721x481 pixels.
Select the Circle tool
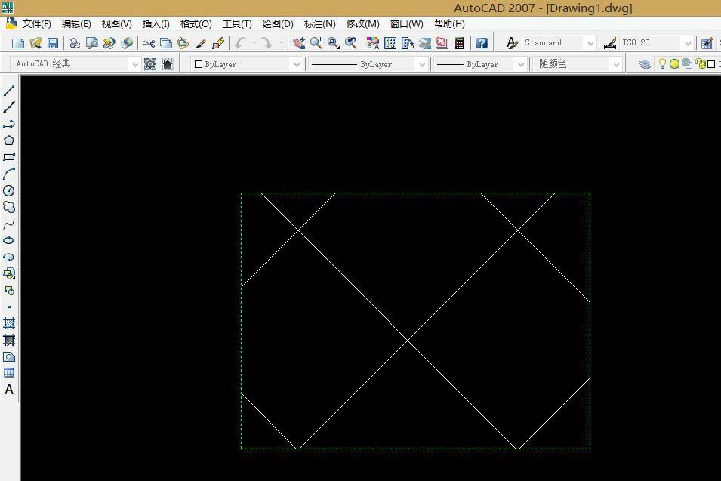pyautogui.click(x=9, y=190)
